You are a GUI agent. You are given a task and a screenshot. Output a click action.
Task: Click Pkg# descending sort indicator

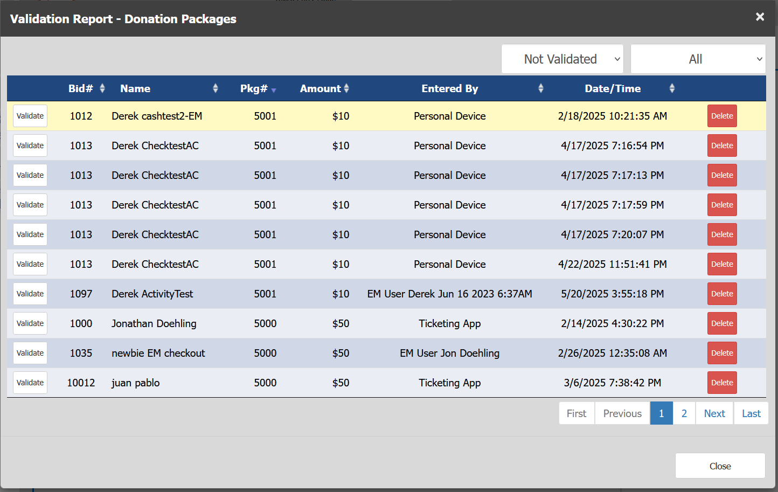click(x=274, y=89)
